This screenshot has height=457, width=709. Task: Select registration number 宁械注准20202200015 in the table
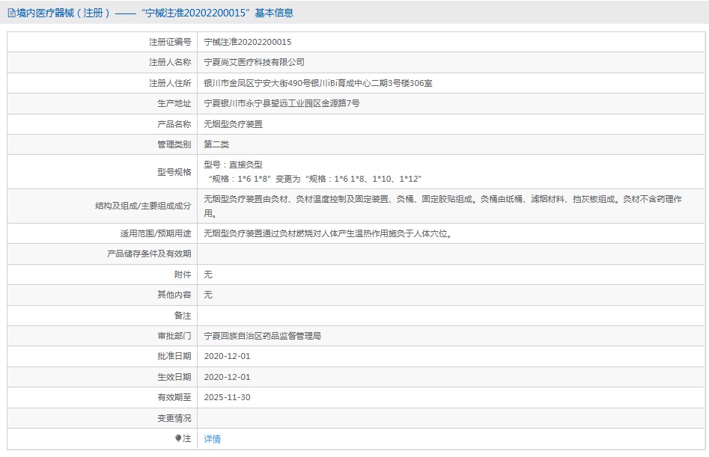pos(248,42)
